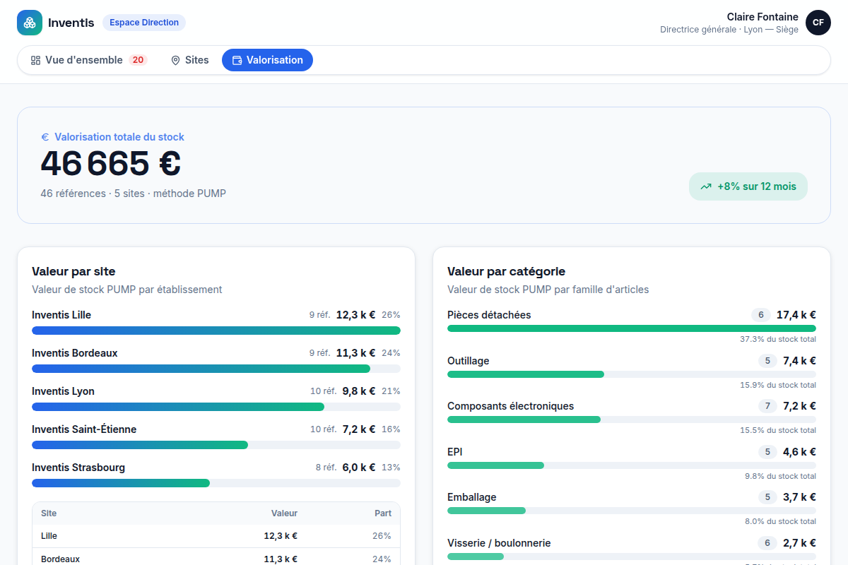Click the Inventis Saint-Étienne progress bar
Image resolution: width=848 pixels, height=565 pixels.
216,445
